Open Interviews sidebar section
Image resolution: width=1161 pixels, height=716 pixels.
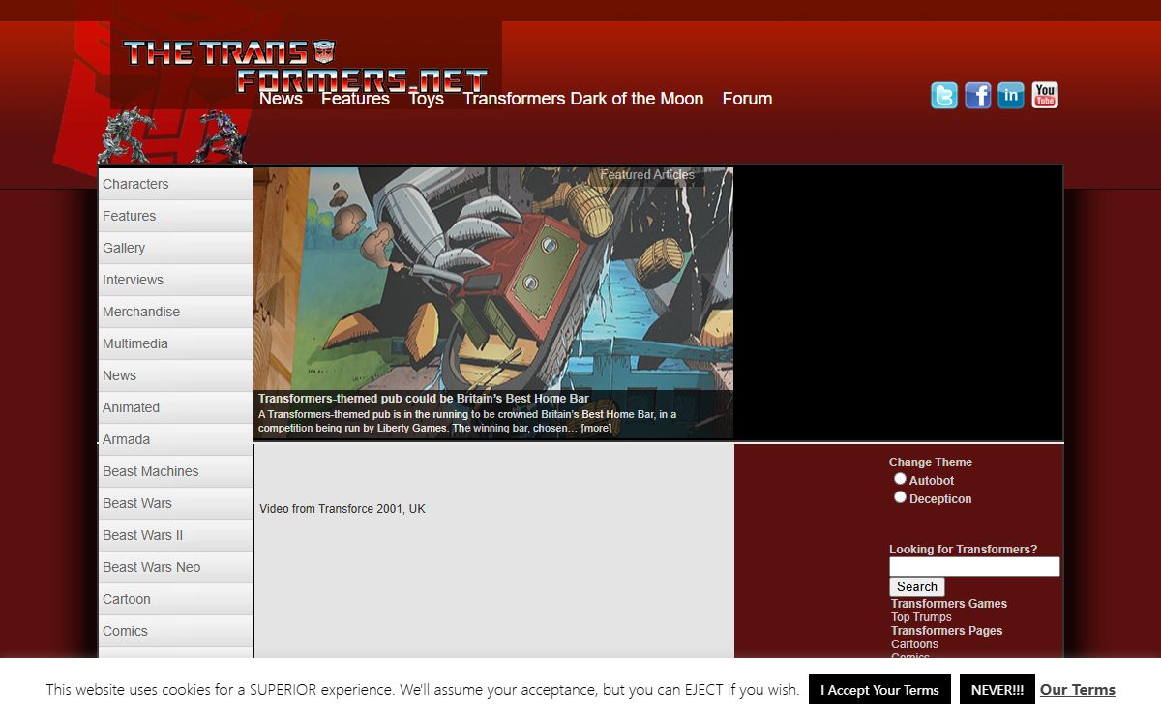[175, 280]
